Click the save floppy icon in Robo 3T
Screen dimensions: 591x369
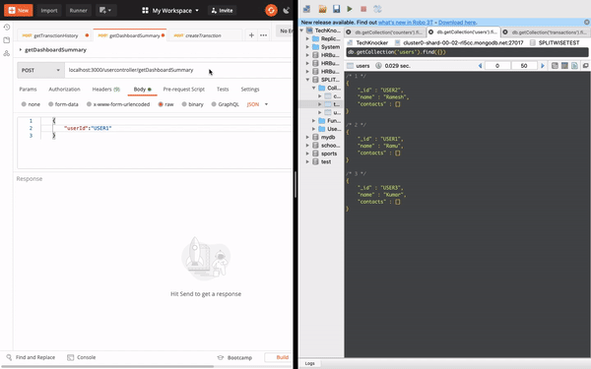pos(336,9)
